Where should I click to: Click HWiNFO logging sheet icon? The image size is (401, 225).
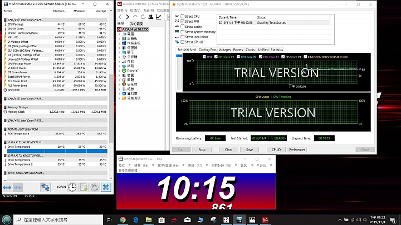(84, 188)
